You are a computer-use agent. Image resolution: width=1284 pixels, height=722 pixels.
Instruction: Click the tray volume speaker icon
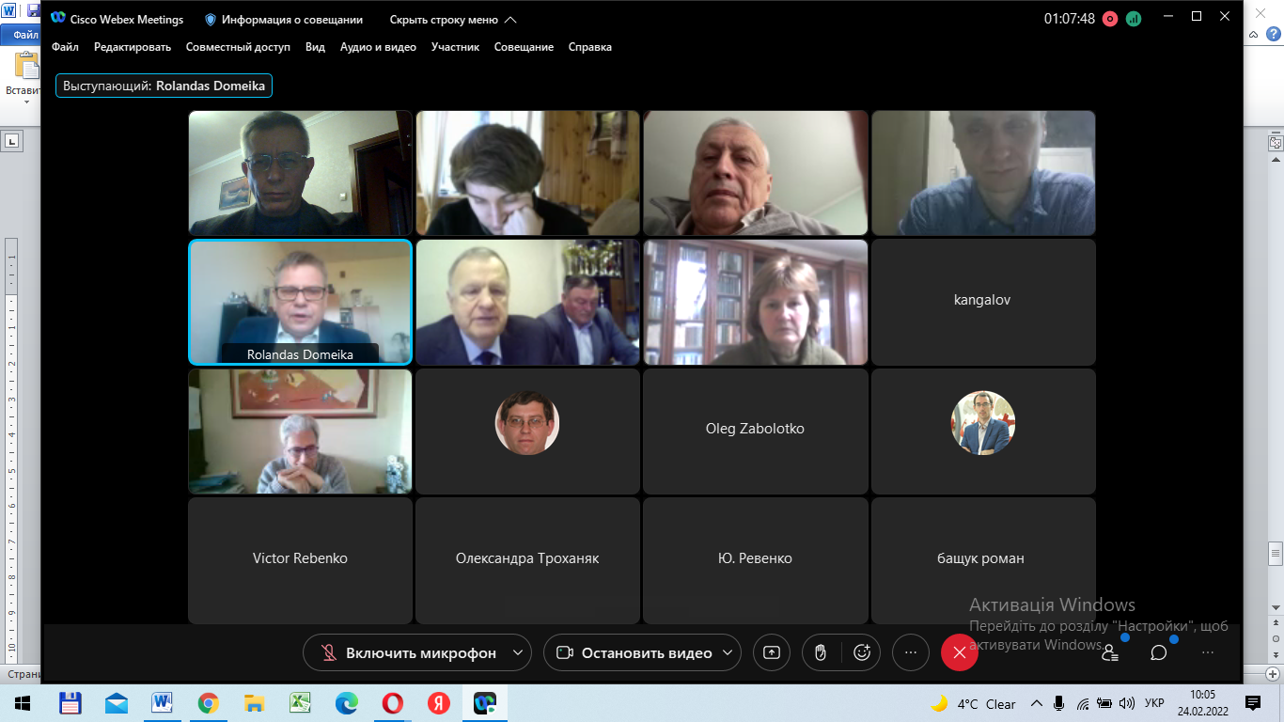point(1126,703)
